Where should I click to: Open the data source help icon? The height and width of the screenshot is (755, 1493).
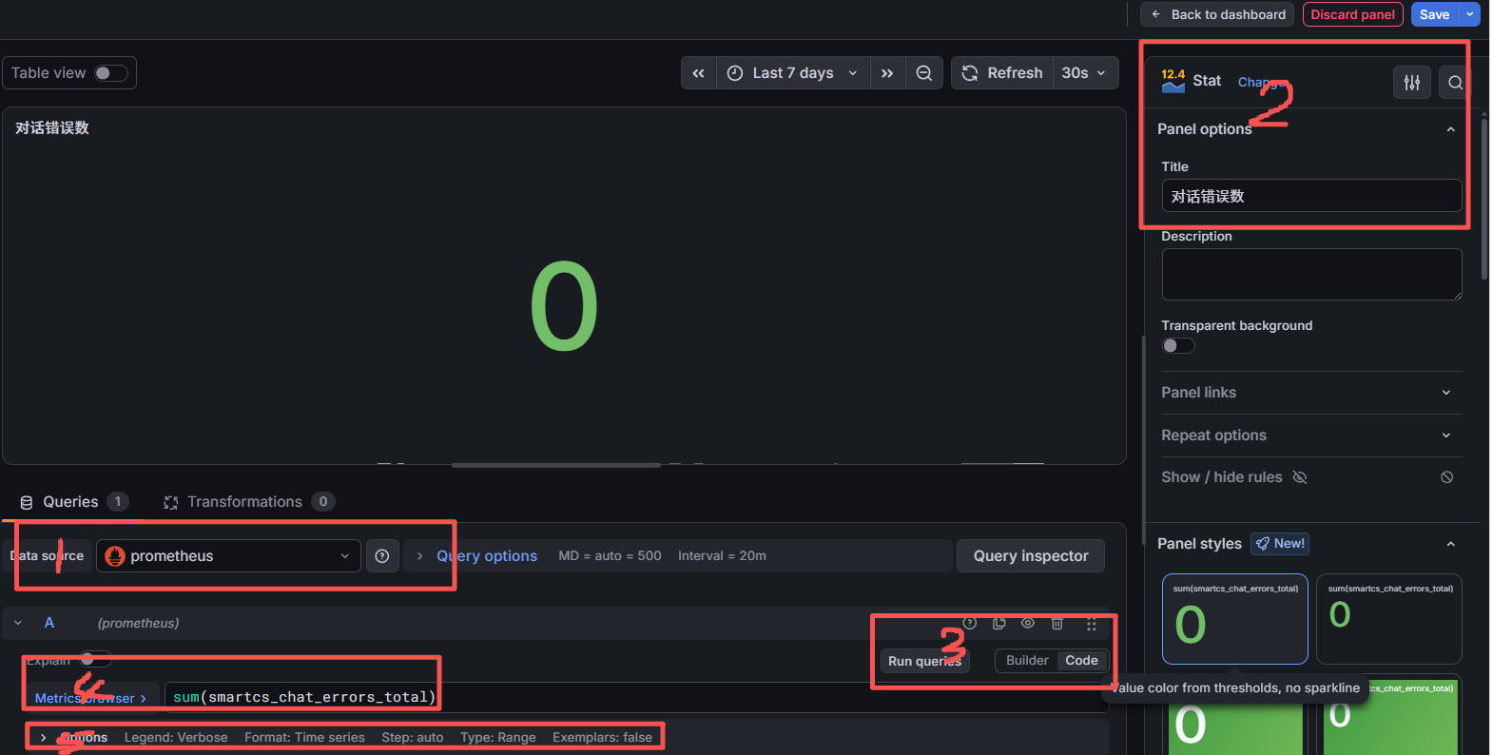[x=382, y=556]
